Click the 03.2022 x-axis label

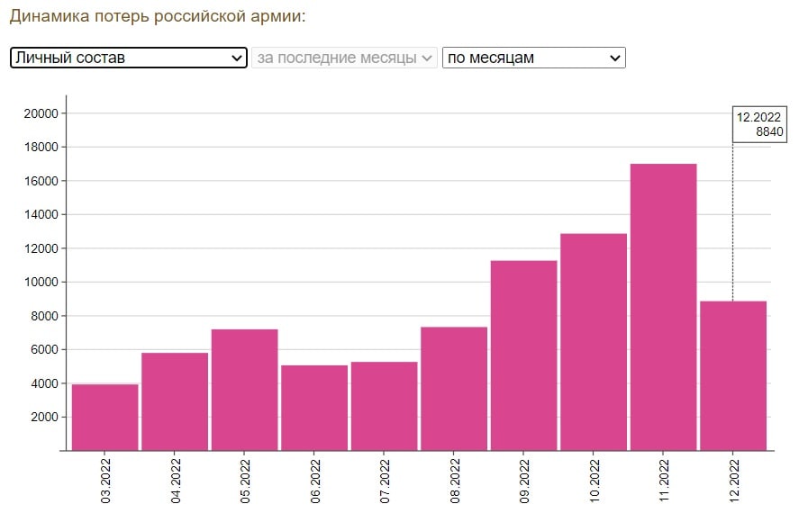(x=105, y=483)
